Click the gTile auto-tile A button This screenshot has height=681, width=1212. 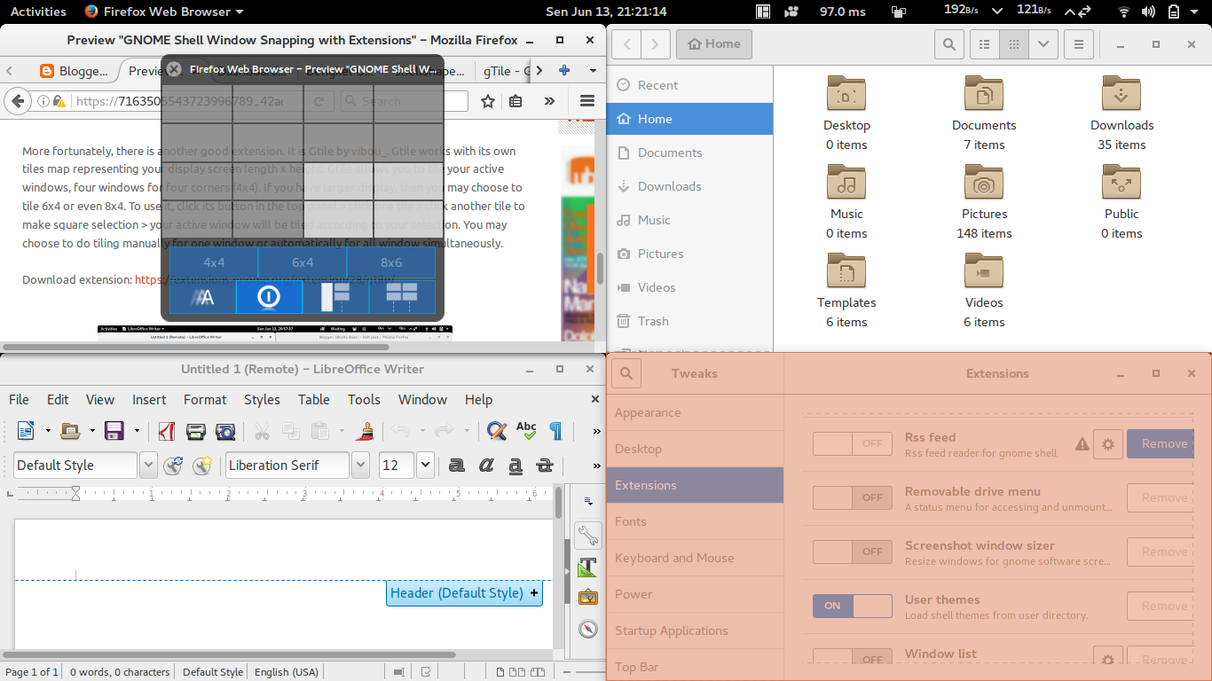pyautogui.click(x=202, y=296)
